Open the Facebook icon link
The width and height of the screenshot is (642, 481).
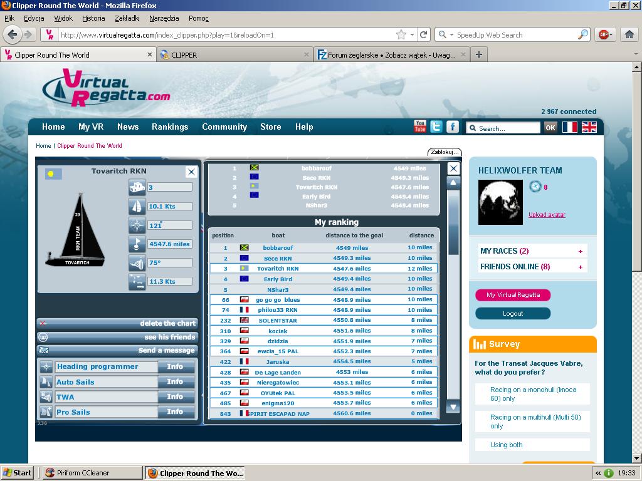pyautogui.click(x=452, y=127)
